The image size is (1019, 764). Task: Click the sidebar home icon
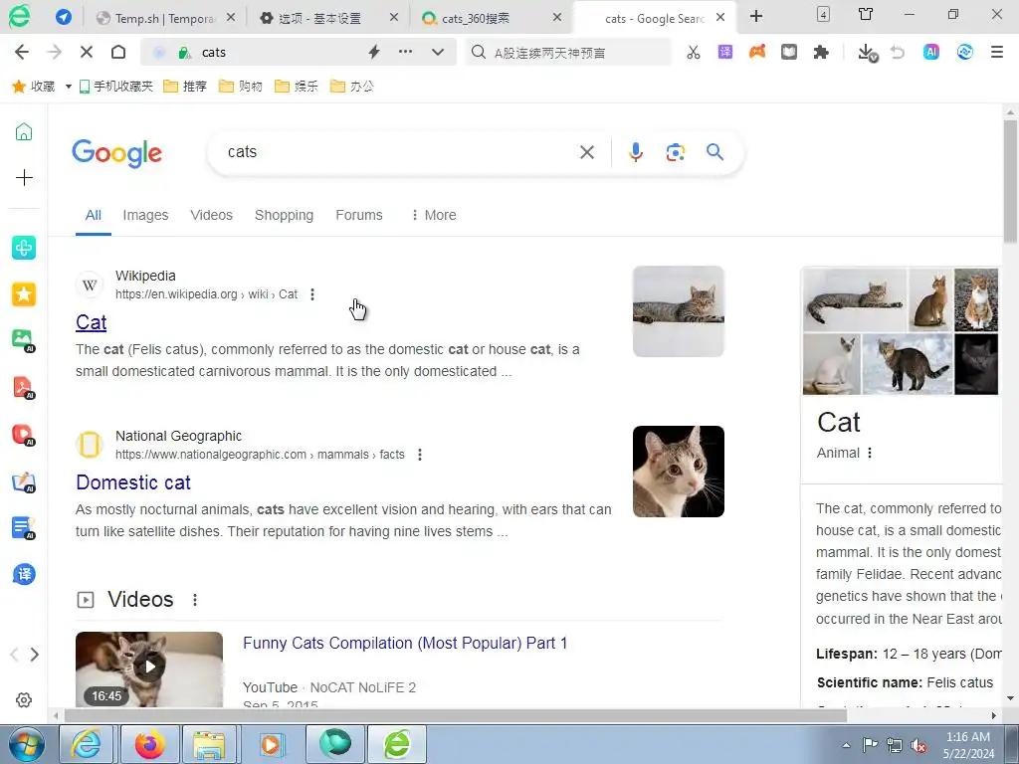point(24,132)
